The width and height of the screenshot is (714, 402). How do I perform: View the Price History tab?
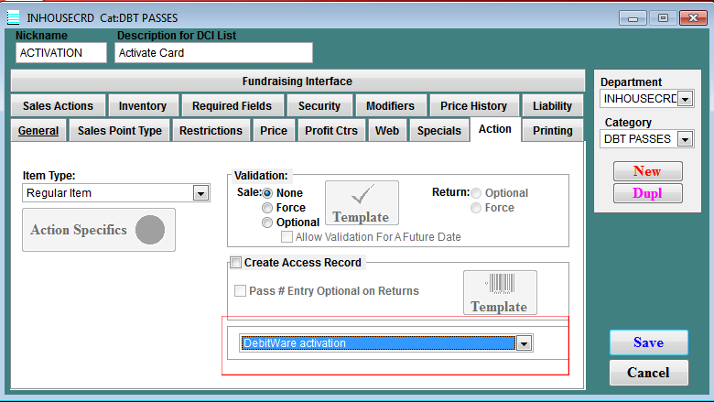[x=473, y=105]
